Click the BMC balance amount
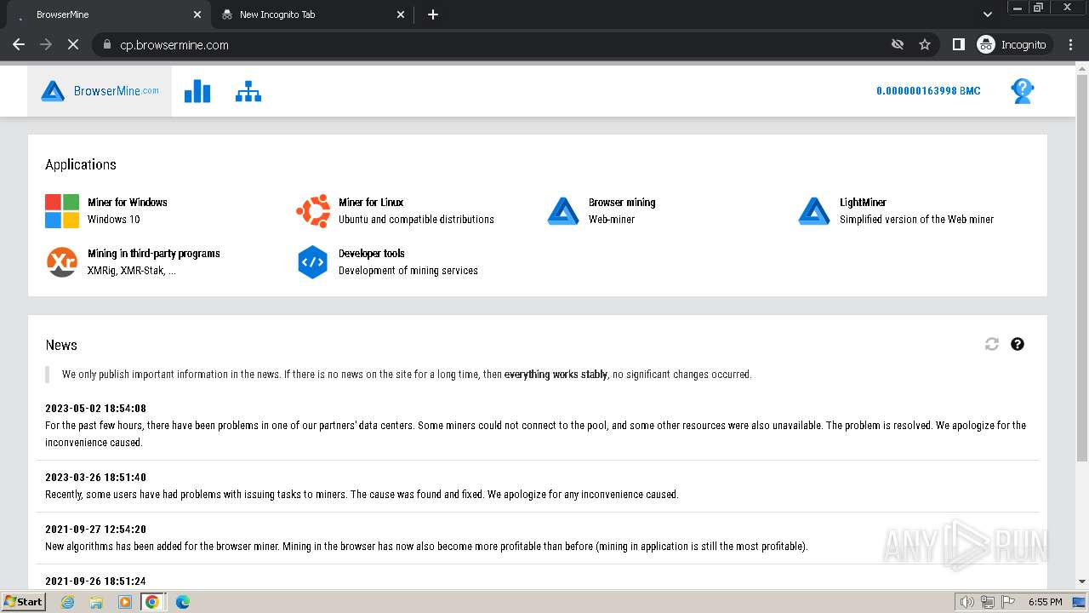 928,91
